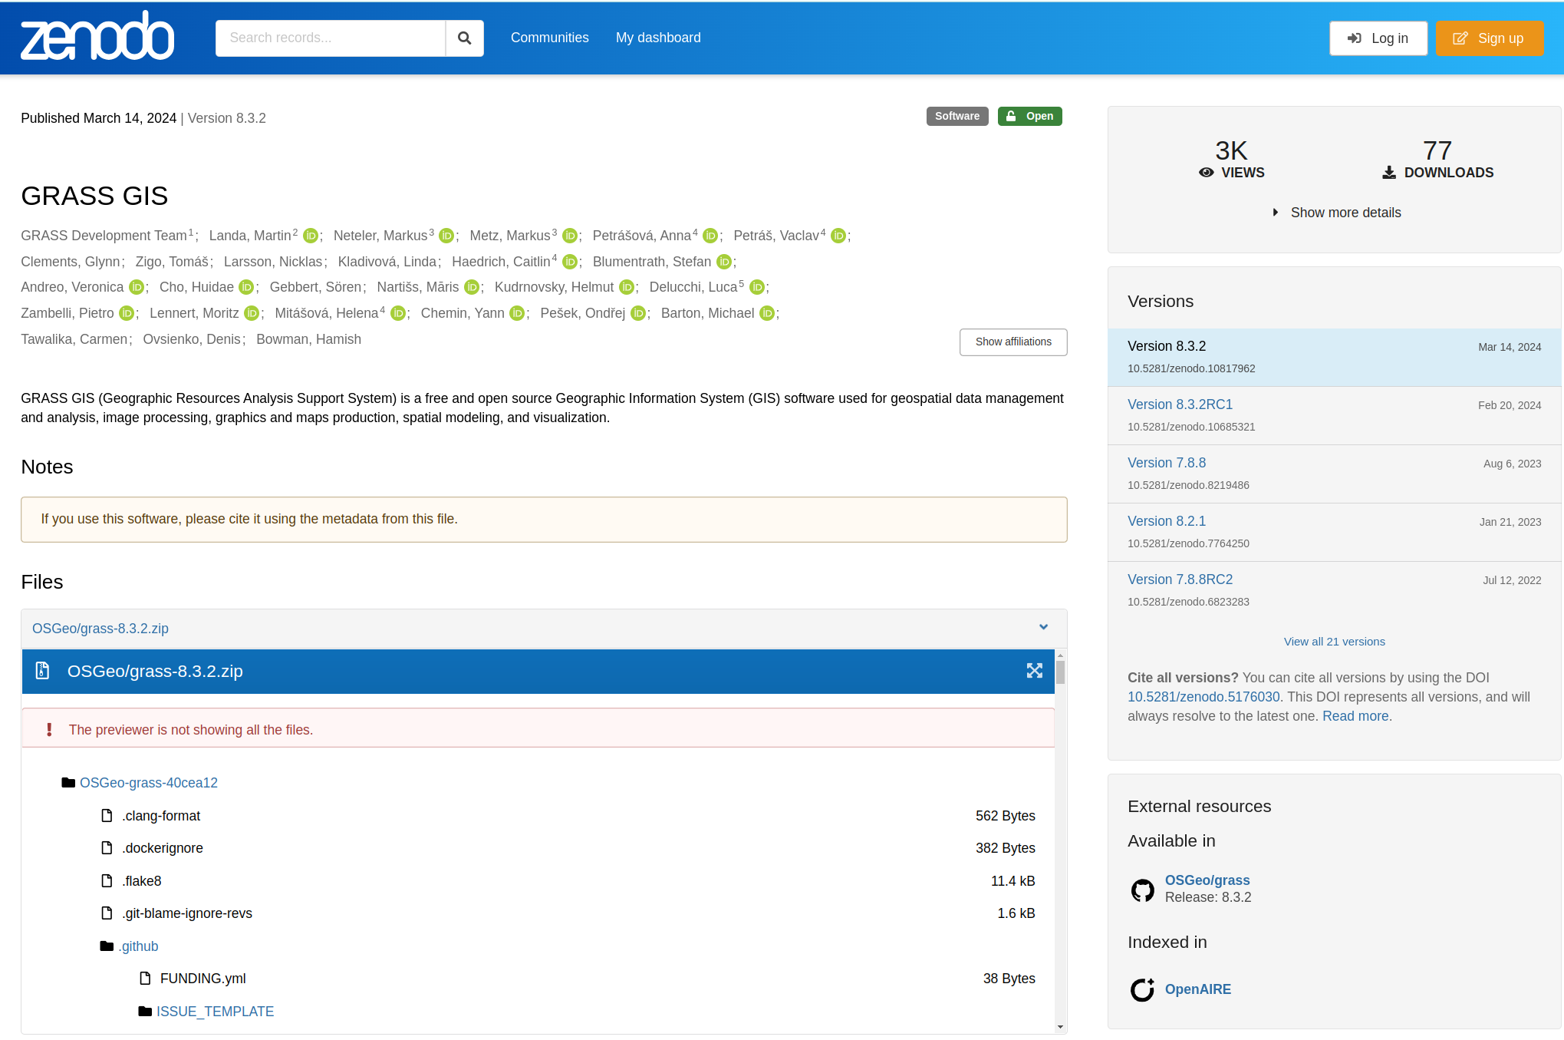Open Version 8.3.2RC1 link
Image resolution: width=1564 pixels, height=1040 pixels.
click(x=1180, y=404)
